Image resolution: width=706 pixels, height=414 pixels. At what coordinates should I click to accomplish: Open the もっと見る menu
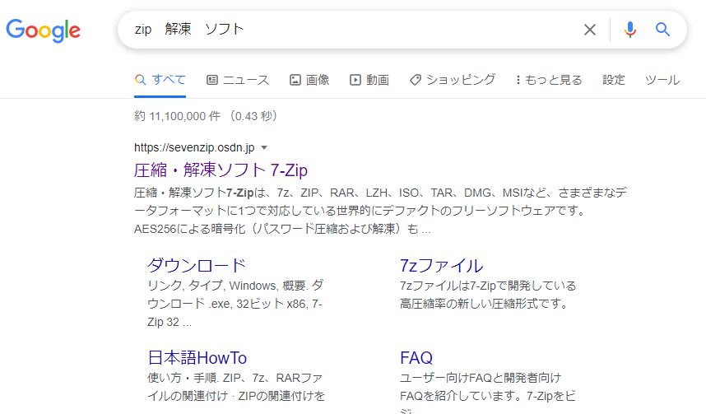point(549,80)
